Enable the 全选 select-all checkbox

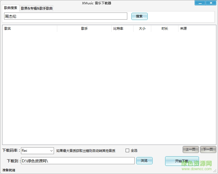pyautogui.click(x=127, y=150)
